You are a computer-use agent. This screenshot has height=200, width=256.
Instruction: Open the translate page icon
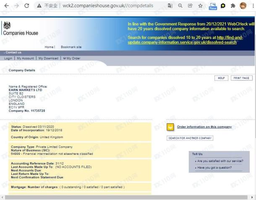pyautogui.click(x=170, y=6)
